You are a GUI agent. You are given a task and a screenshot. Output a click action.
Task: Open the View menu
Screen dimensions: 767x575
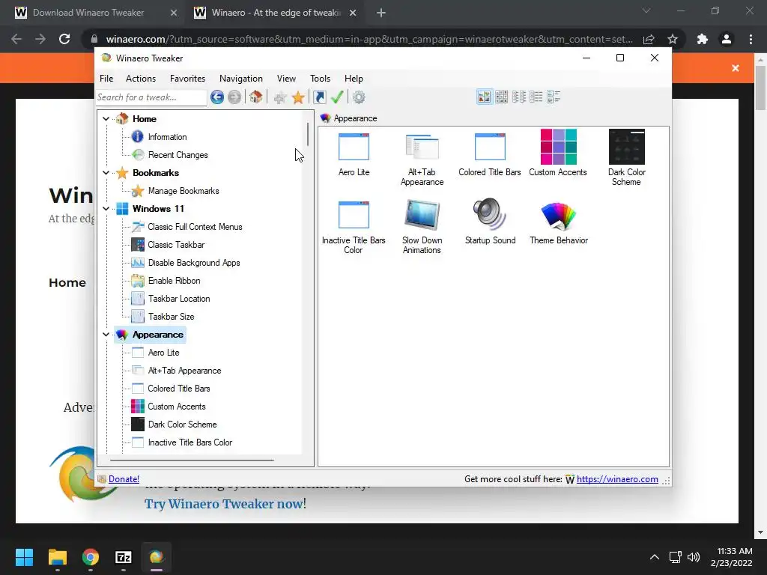(286, 79)
